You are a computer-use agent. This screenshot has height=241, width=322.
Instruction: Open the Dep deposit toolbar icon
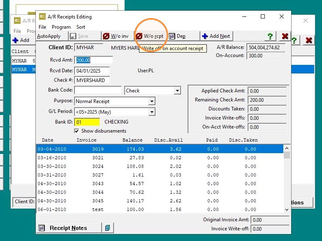[x=172, y=36]
